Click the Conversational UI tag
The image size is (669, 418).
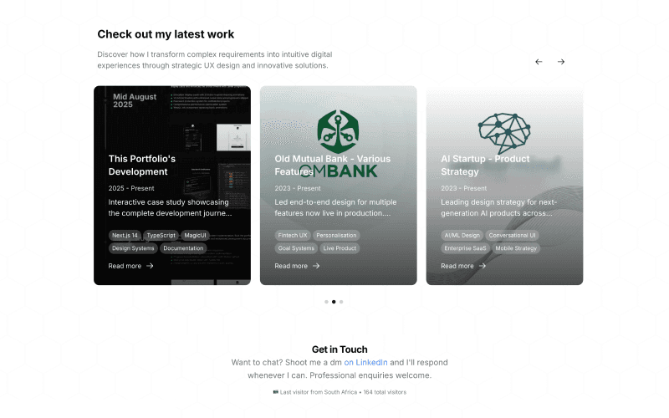click(512, 236)
